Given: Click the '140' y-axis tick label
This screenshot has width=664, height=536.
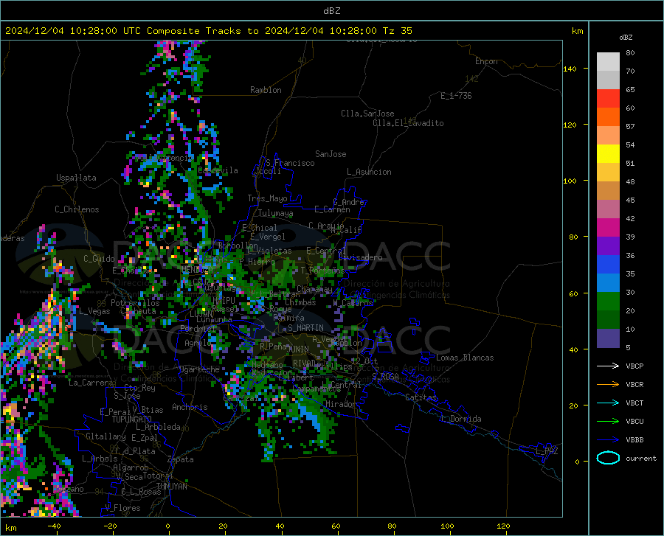Looking at the screenshot, I should click(x=570, y=69).
